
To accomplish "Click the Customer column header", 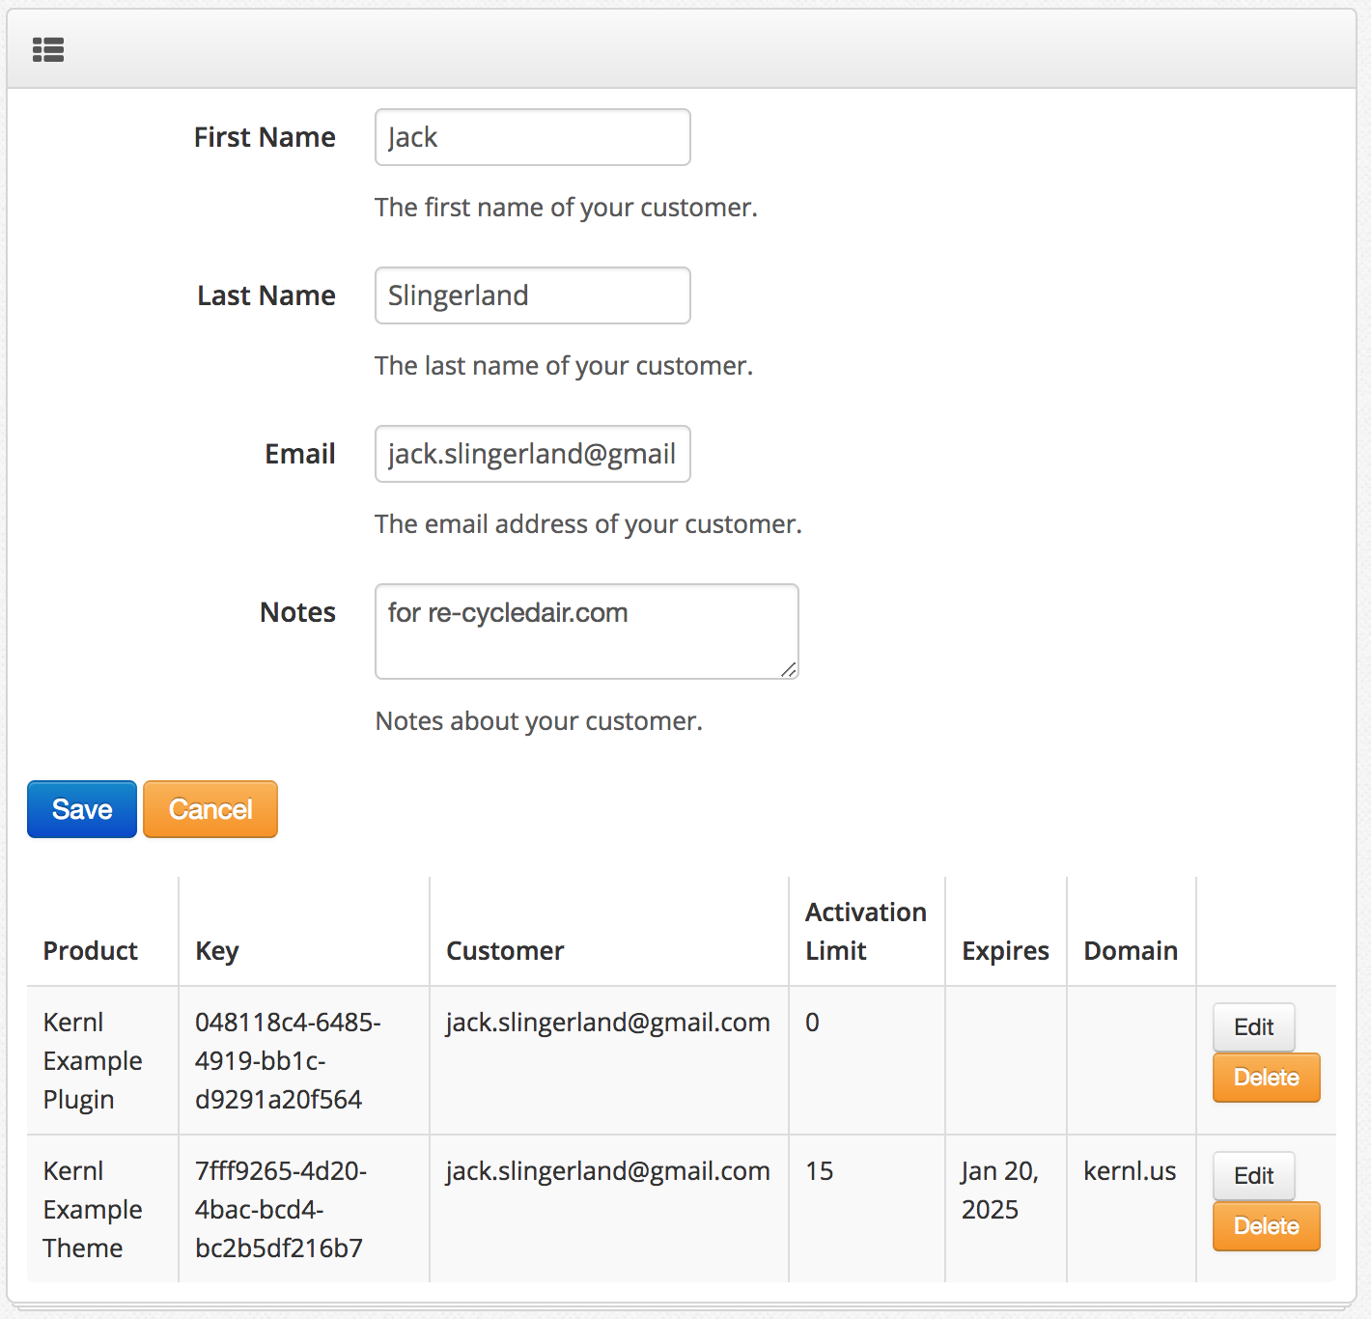I will click(x=504, y=950).
